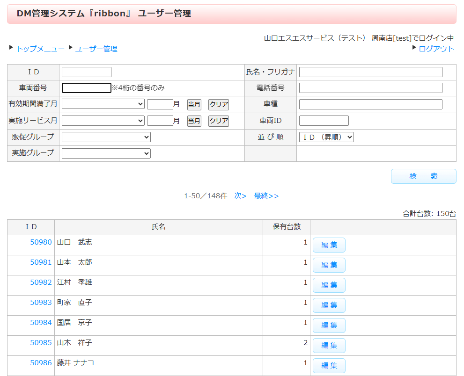
Task: Select the name 藤井 ナナコ
Action: click(75, 363)
